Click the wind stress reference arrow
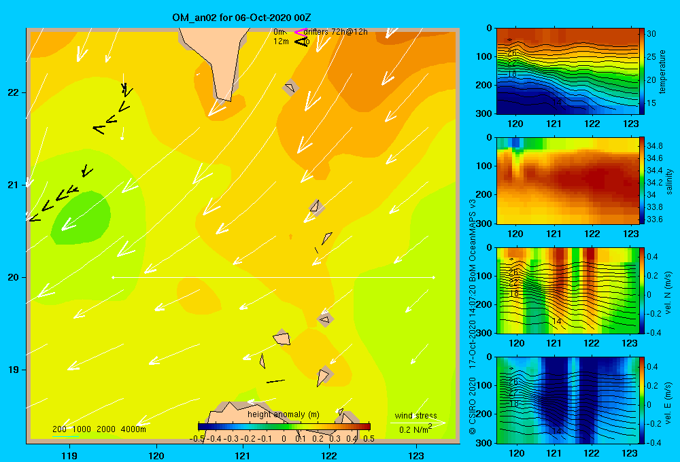Viewport: 680px width, 462px height. click(418, 422)
